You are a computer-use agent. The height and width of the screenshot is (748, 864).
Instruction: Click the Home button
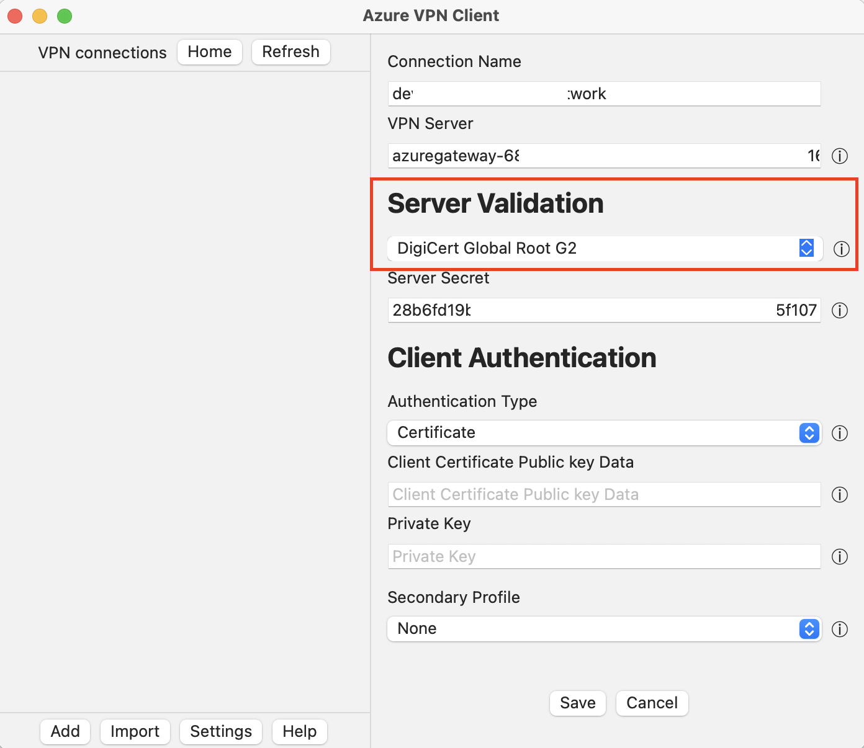tap(210, 52)
